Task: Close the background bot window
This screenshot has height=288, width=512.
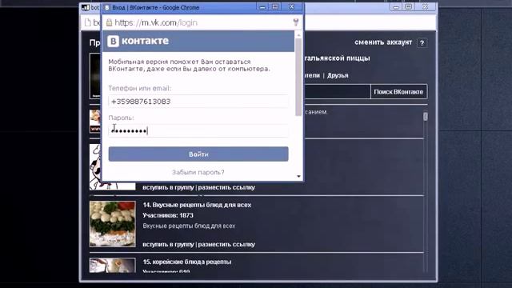Action: [426, 6]
